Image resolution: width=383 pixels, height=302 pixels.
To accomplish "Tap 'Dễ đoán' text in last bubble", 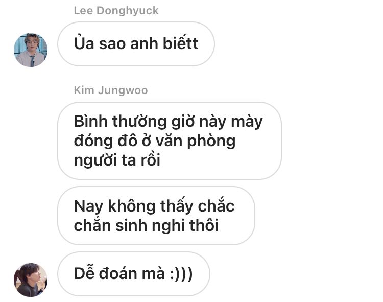I will tap(106, 273).
